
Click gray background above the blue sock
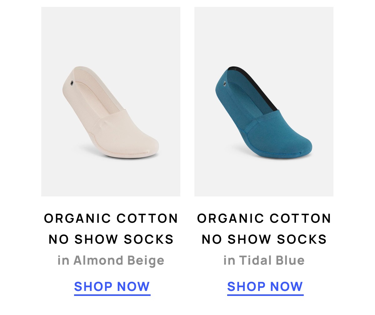click(x=264, y=34)
